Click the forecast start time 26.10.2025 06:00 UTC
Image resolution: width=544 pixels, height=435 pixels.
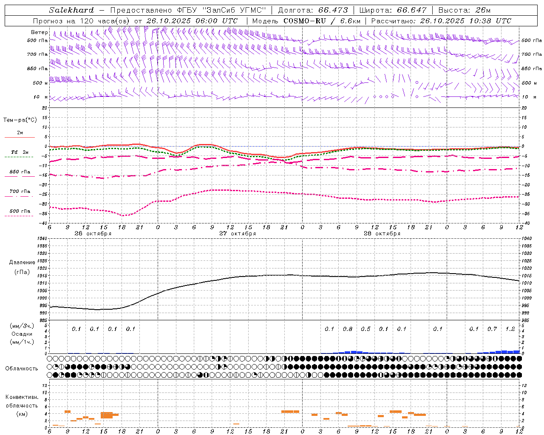(192, 21)
